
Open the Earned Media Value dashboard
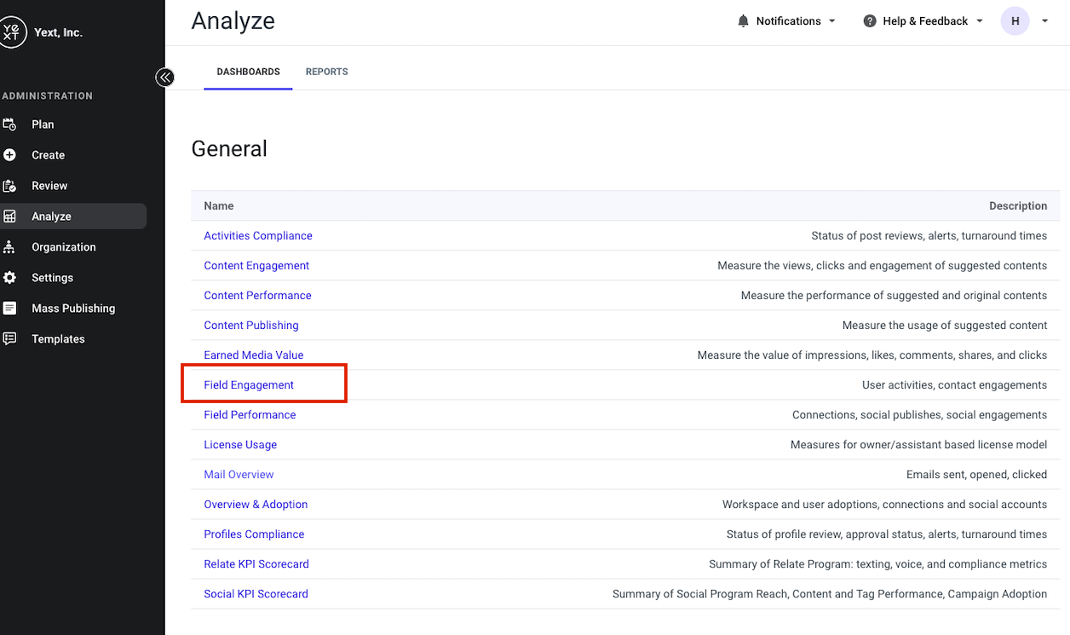pos(254,355)
